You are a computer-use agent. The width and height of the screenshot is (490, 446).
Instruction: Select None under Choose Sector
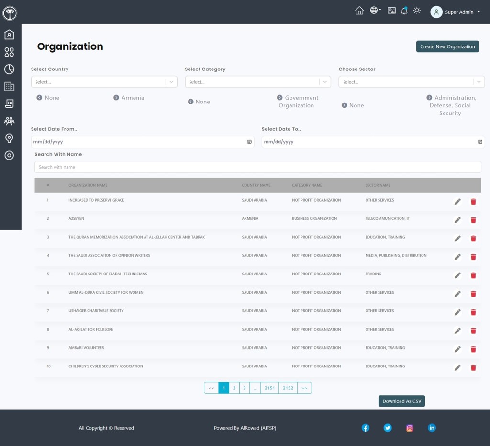click(x=353, y=105)
